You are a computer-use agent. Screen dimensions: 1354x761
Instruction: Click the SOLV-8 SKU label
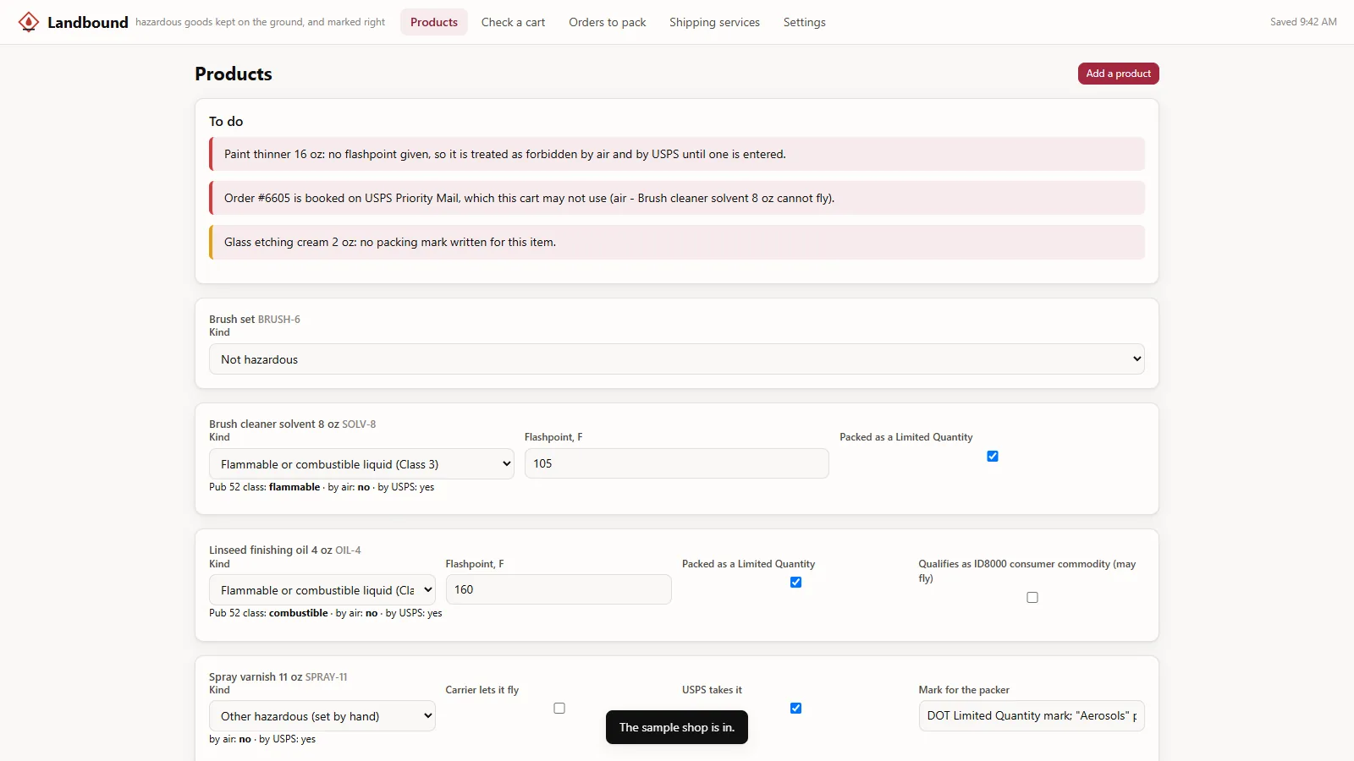tap(359, 424)
